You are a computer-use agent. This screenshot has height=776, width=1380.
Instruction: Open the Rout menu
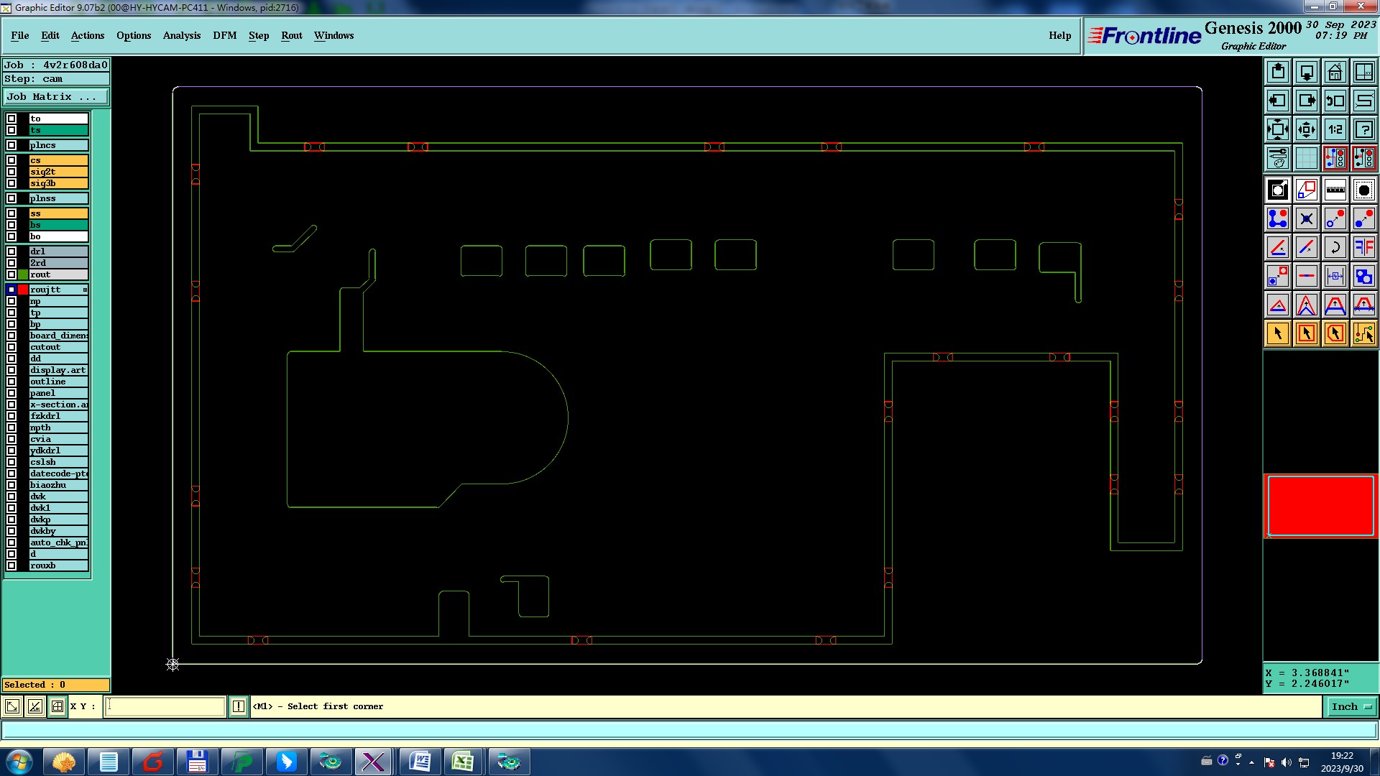tap(291, 35)
